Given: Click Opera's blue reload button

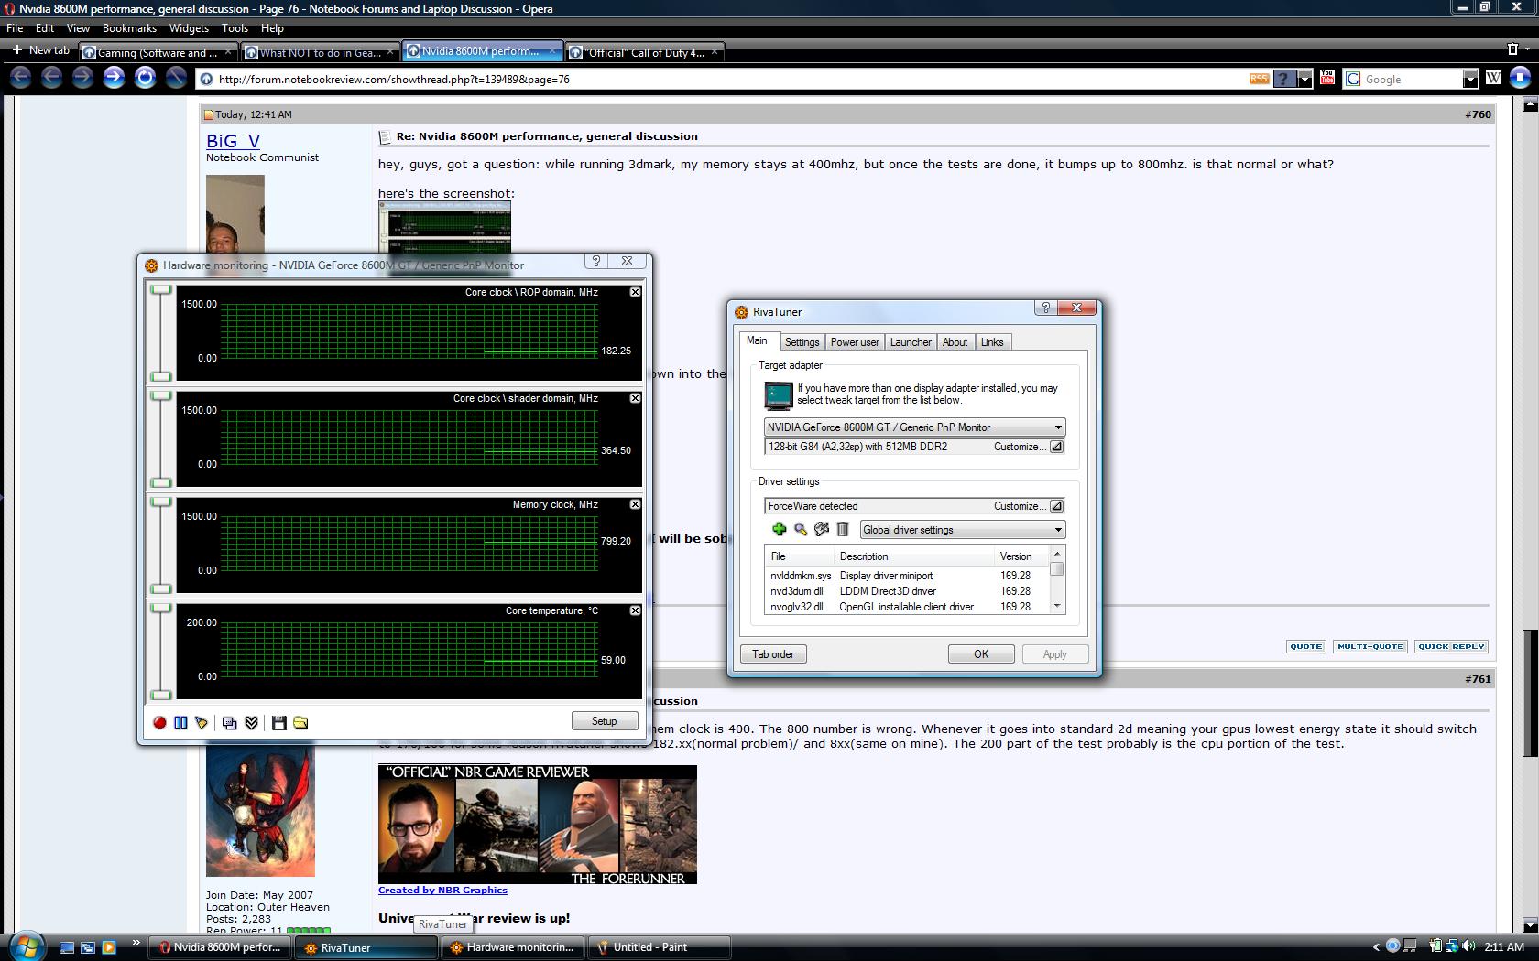Looking at the screenshot, I should [145, 78].
